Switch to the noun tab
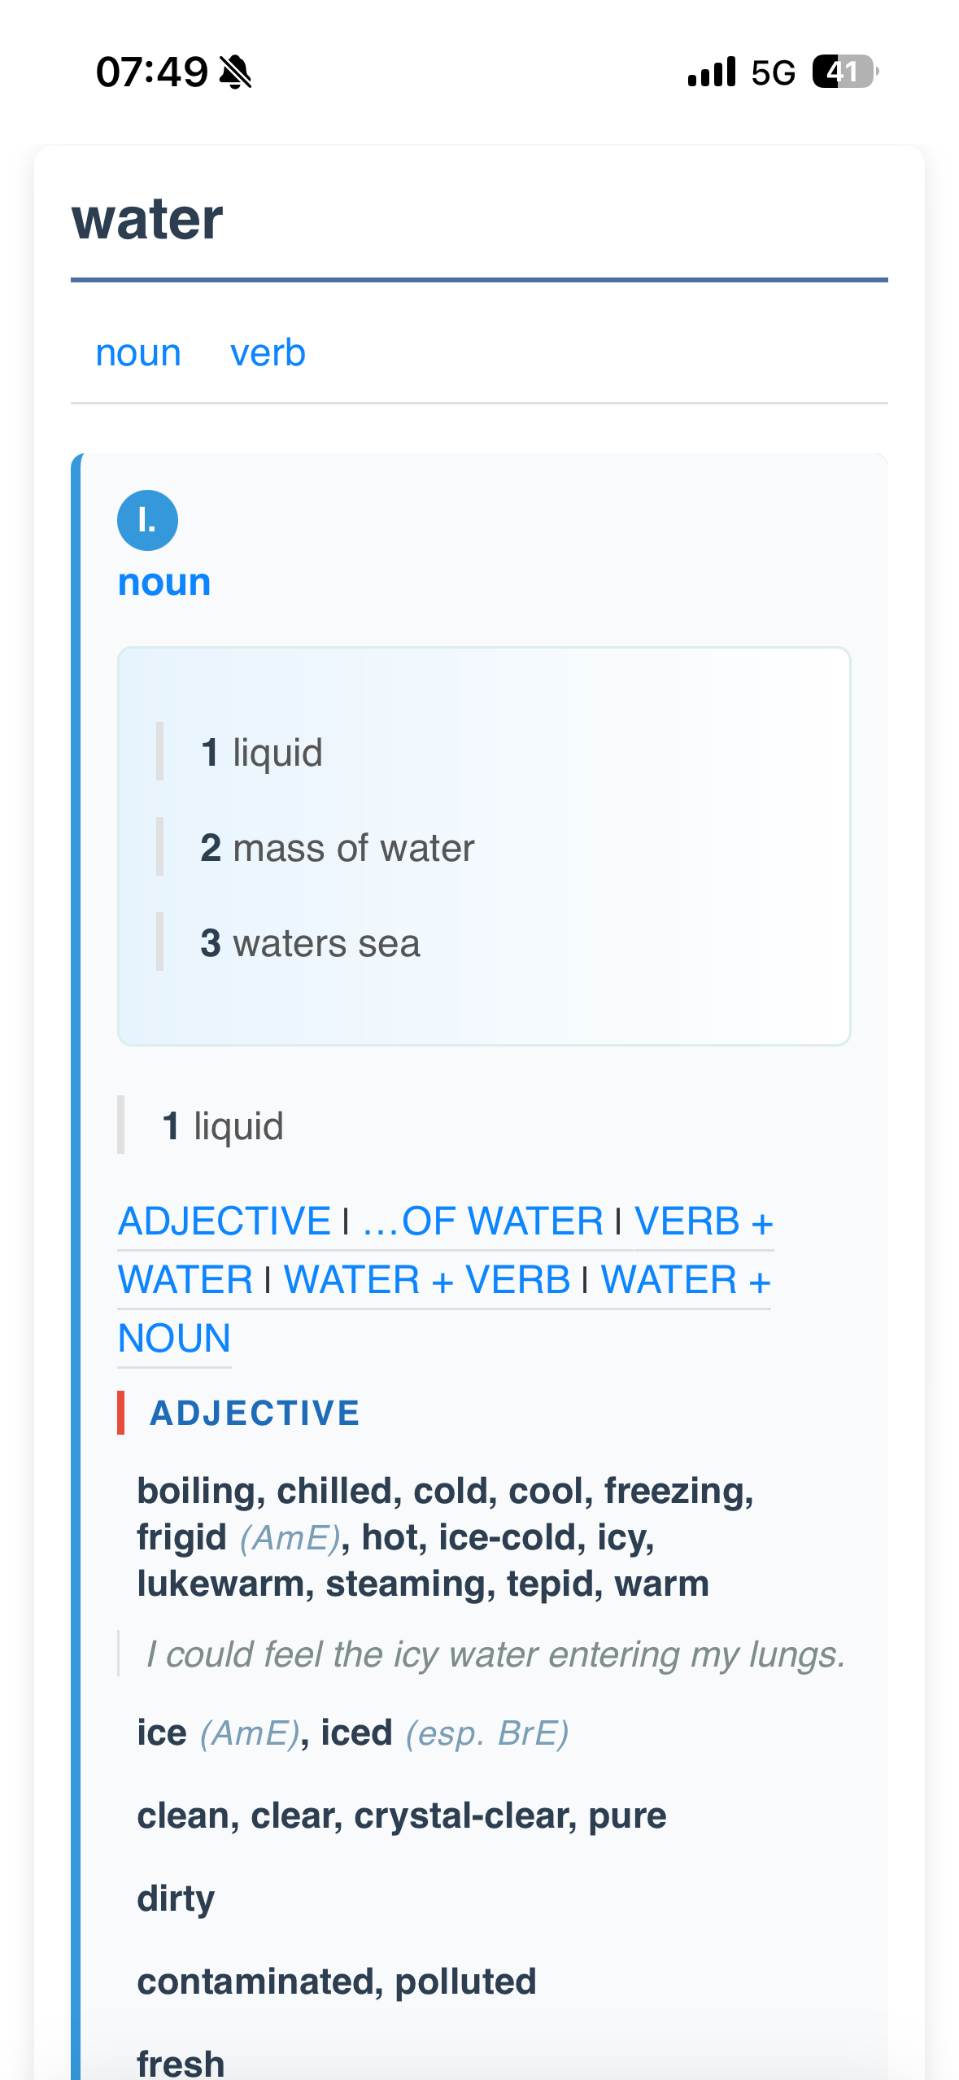959x2080 pixels. [138, 353]
